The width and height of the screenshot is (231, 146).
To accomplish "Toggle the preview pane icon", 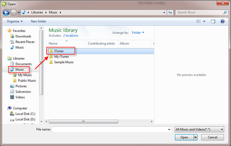I will [213, 21].
